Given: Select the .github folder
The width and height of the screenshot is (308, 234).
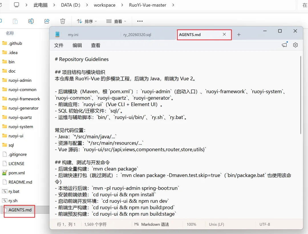Looking at the screenshot, I should click(x=12, y=43).
